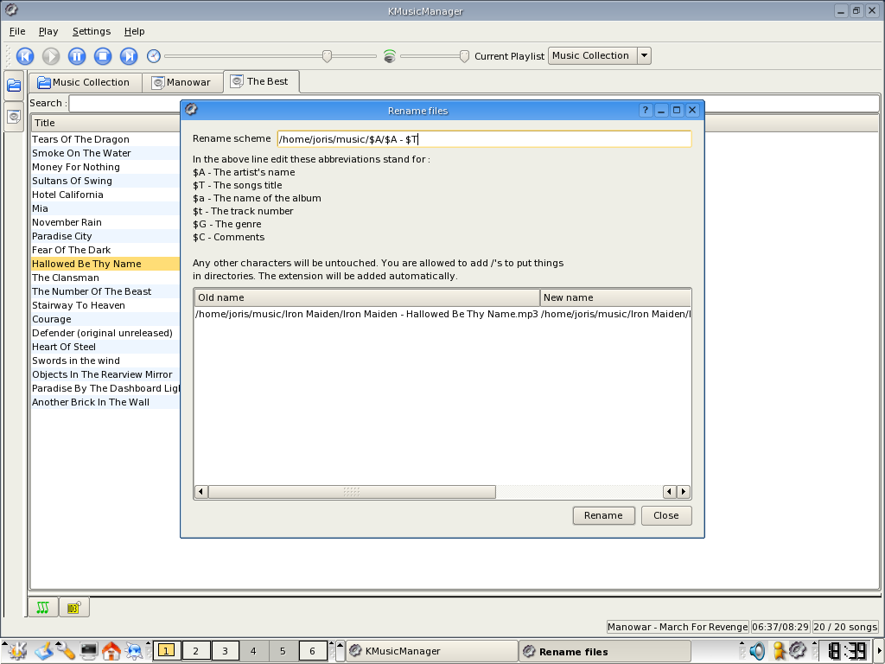Click the folder icon in left sidebar

14,86
